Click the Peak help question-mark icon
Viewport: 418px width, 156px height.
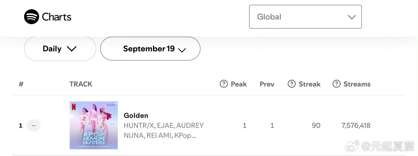pyautogui.click(x=224, y=84)
